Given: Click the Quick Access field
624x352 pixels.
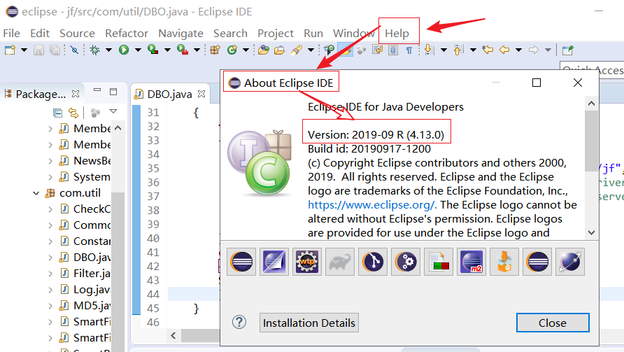Looking at the screenshot, I should coord(592,69).
